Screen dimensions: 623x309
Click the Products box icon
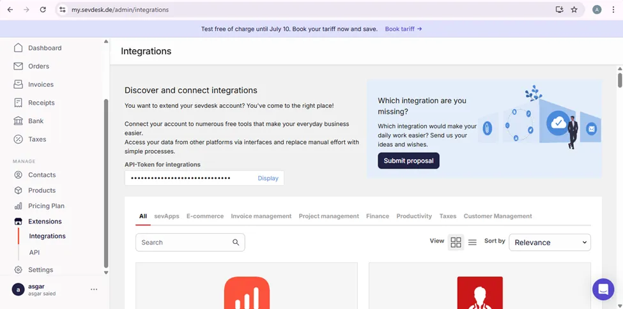point(19,190)
